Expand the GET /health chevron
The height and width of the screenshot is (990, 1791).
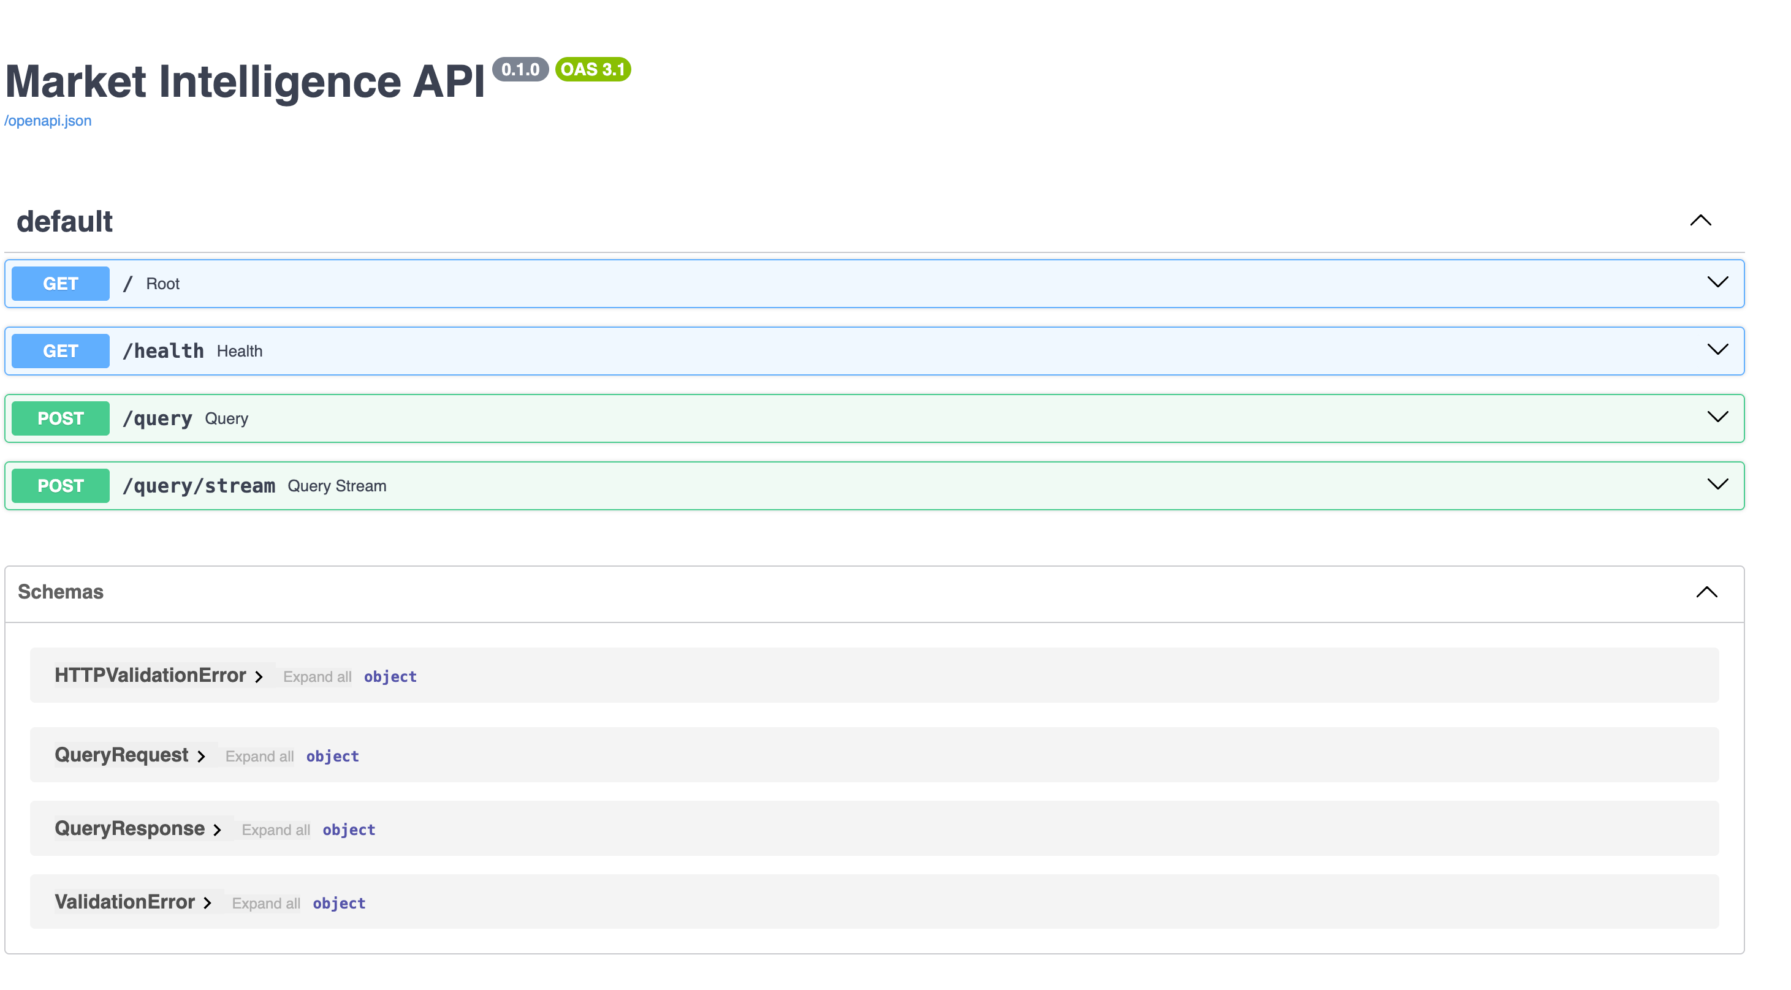1717,349
